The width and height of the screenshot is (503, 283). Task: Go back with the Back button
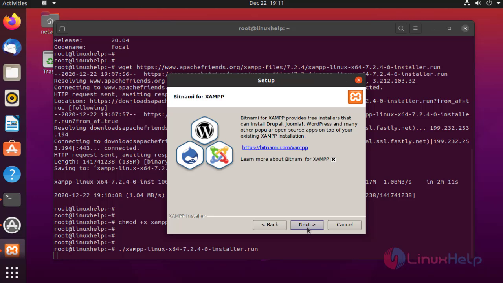click(x=270, y=225)
